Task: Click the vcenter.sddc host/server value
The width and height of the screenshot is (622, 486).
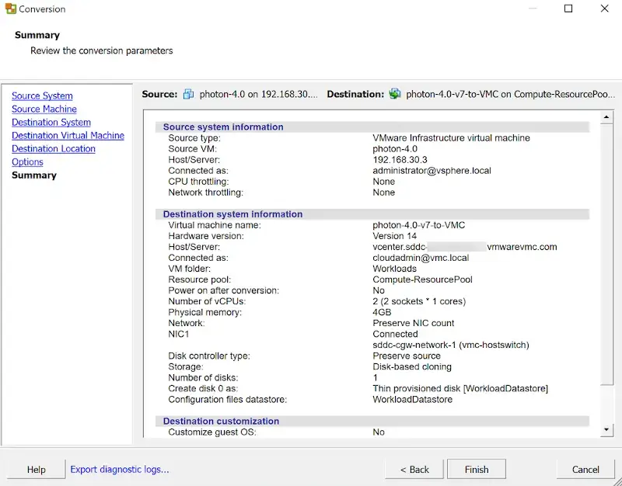Action: (x=464, y=247)
